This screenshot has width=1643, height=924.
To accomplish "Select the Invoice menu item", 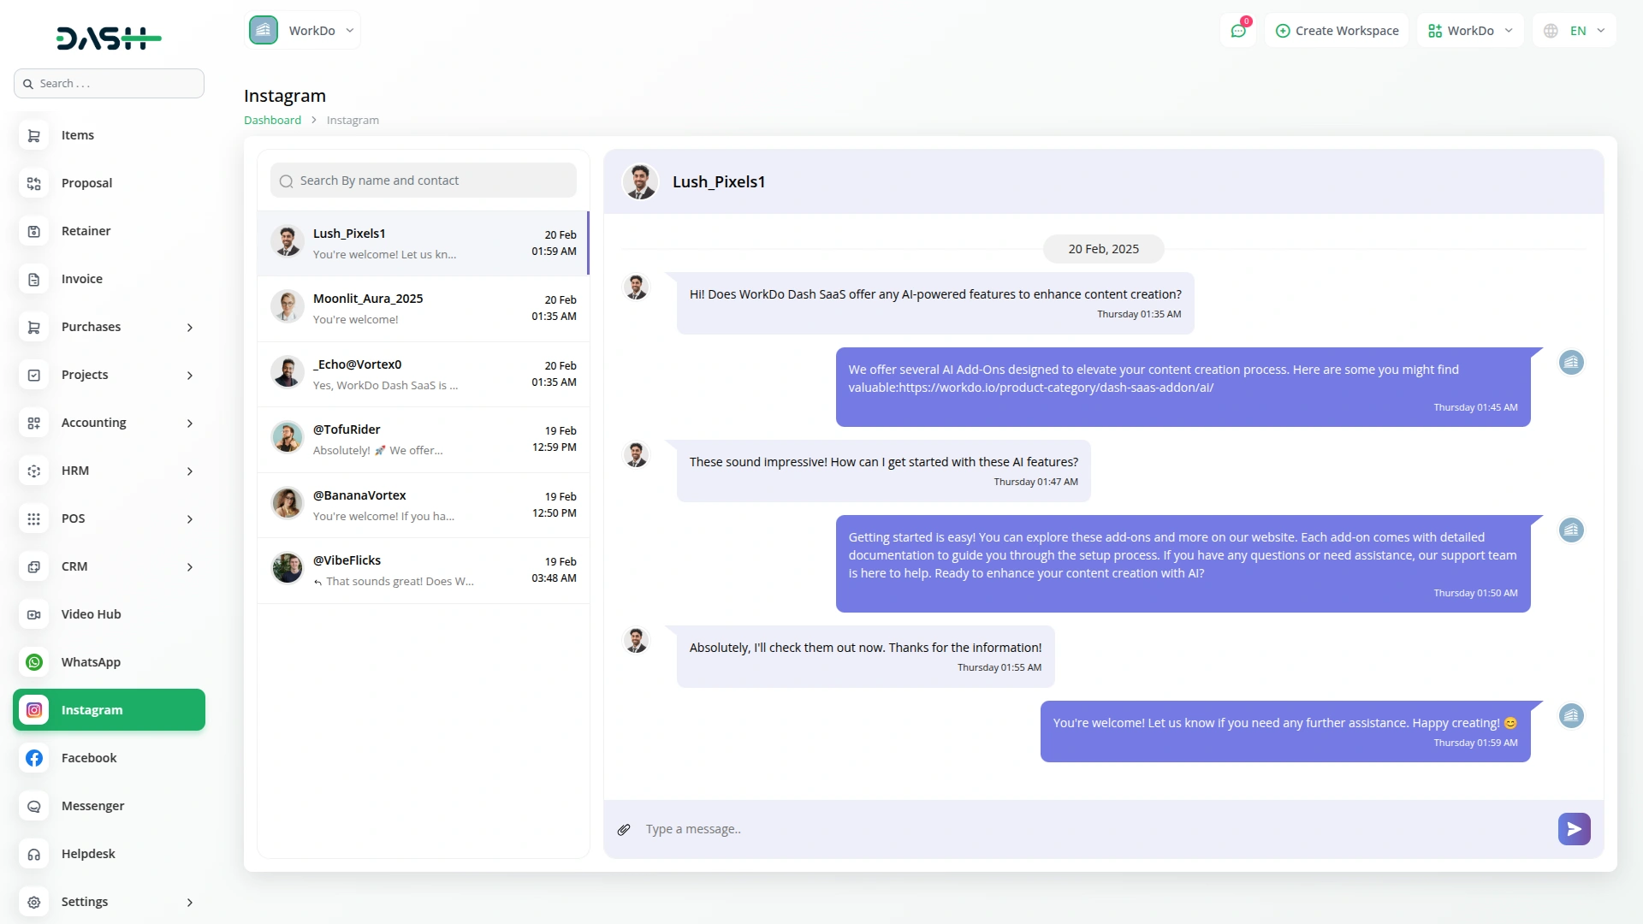I will (82, 279).
